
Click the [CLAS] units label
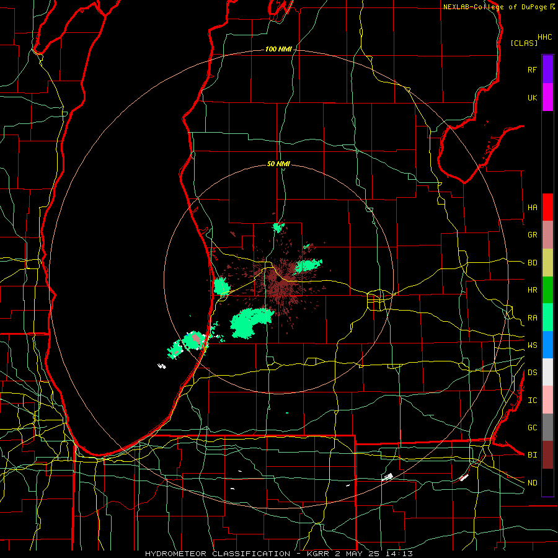coord(524,43)
